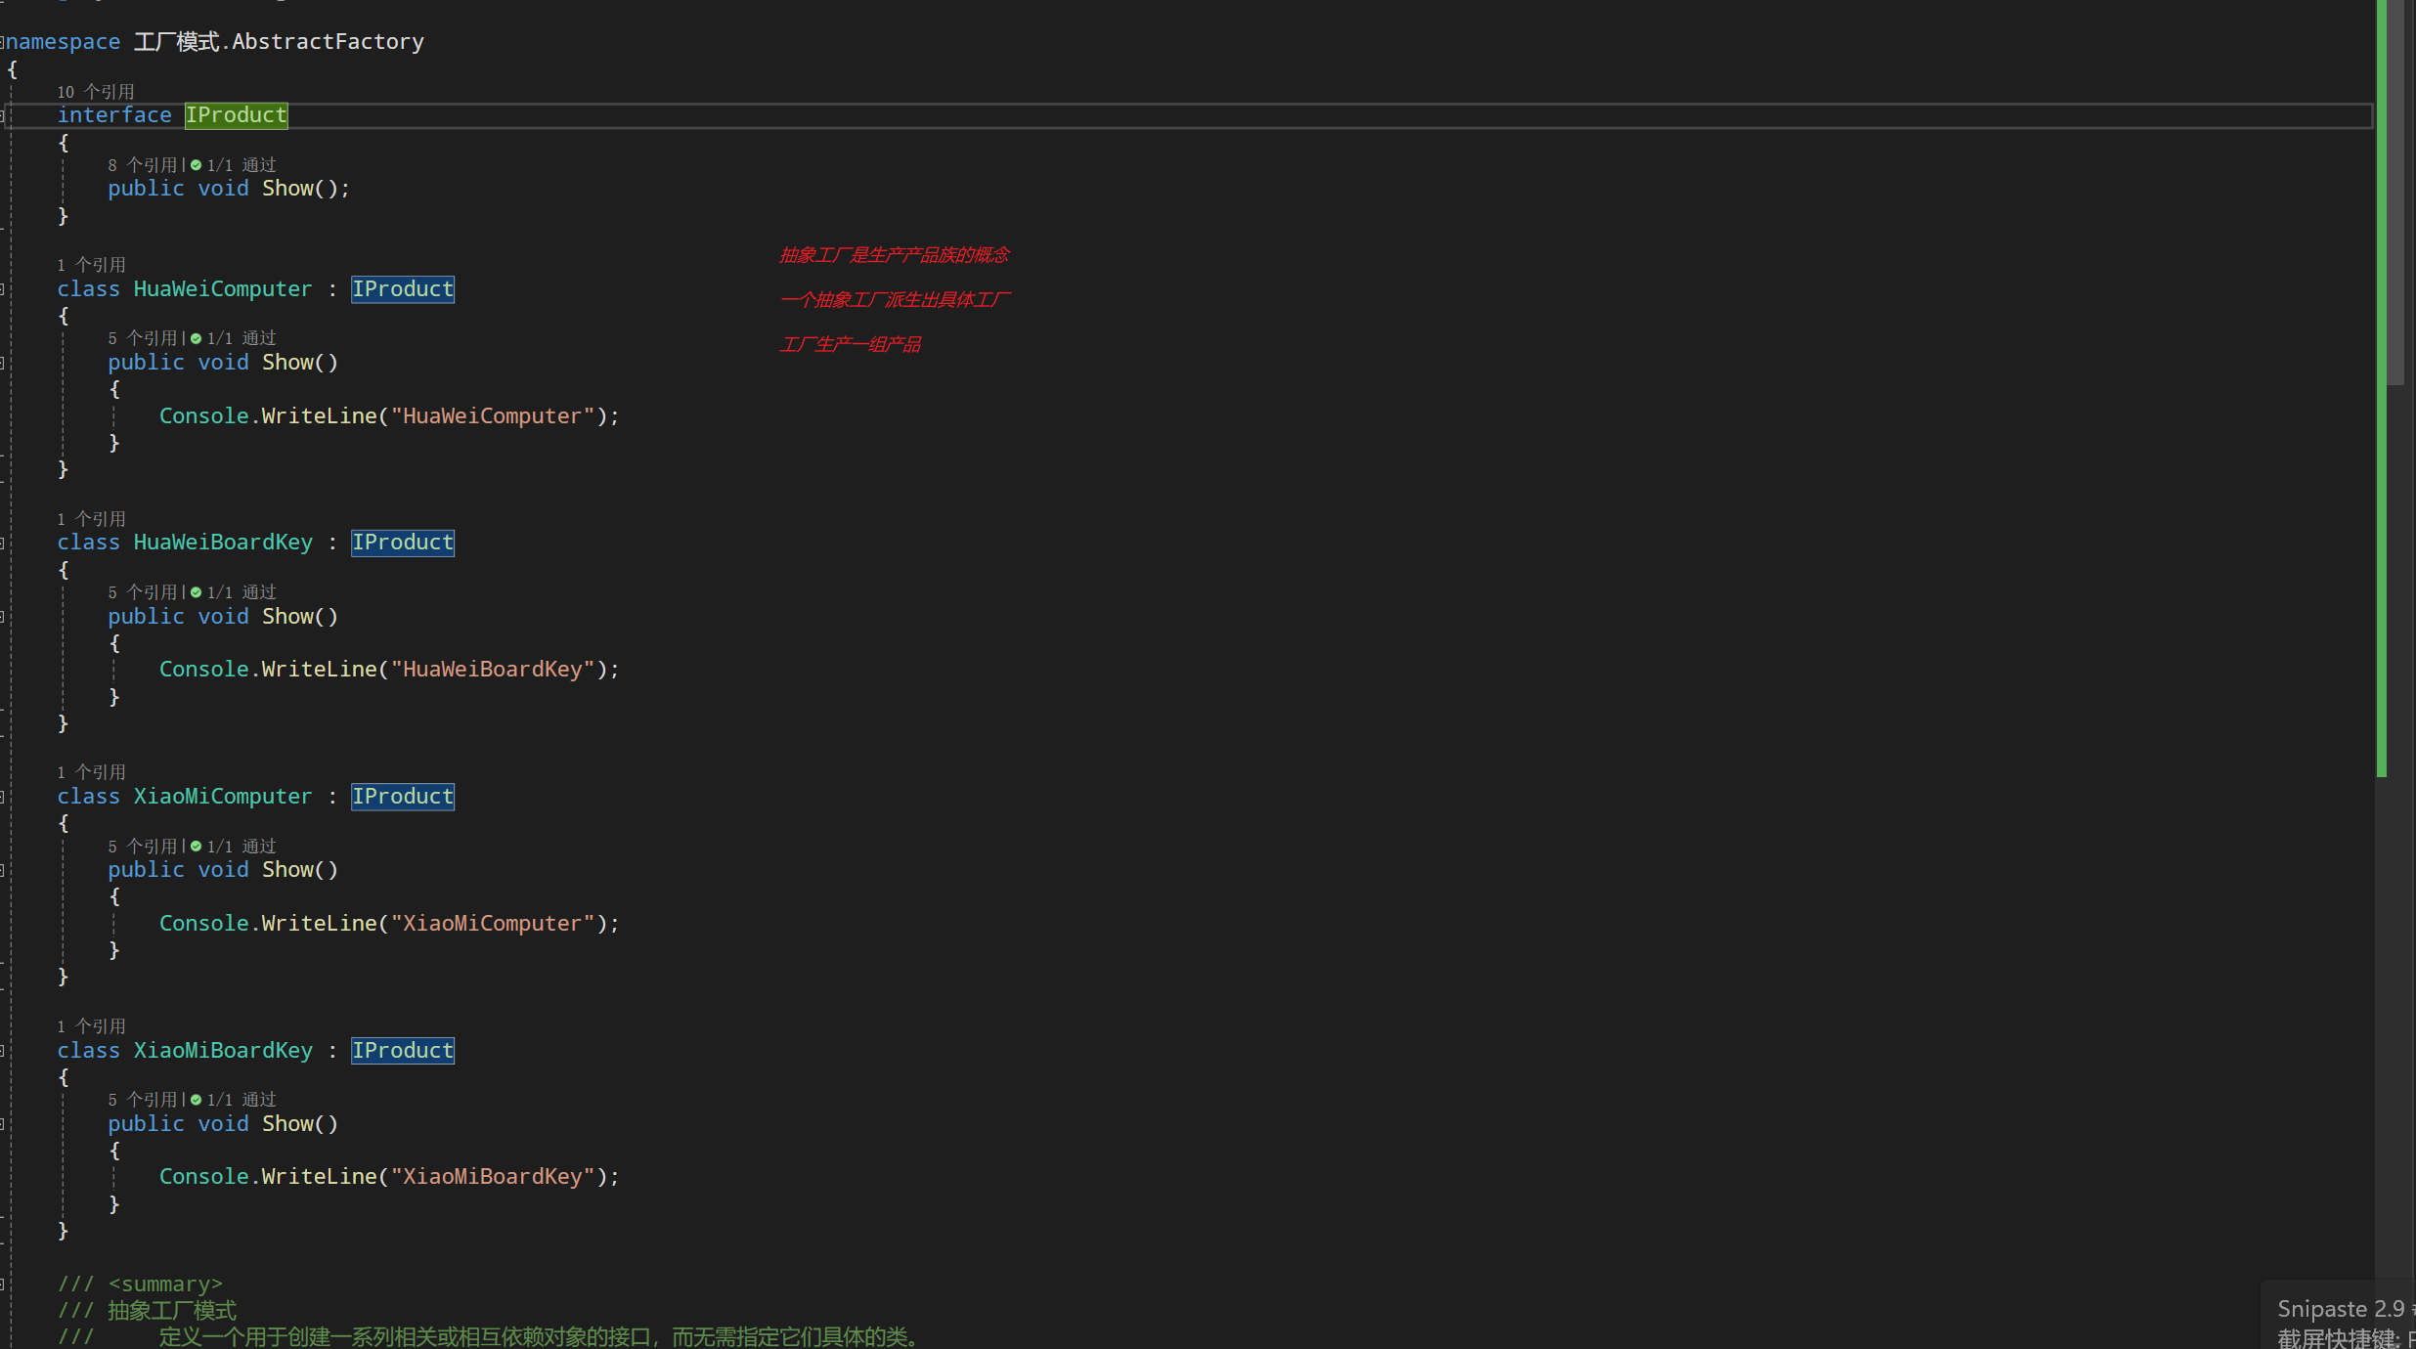The height and width of the screenshot is (1349, 2416).
Task: Open "5 个引用" CodeLens in HuaWeiBoardKey class
Action: (x=143, y=592)
